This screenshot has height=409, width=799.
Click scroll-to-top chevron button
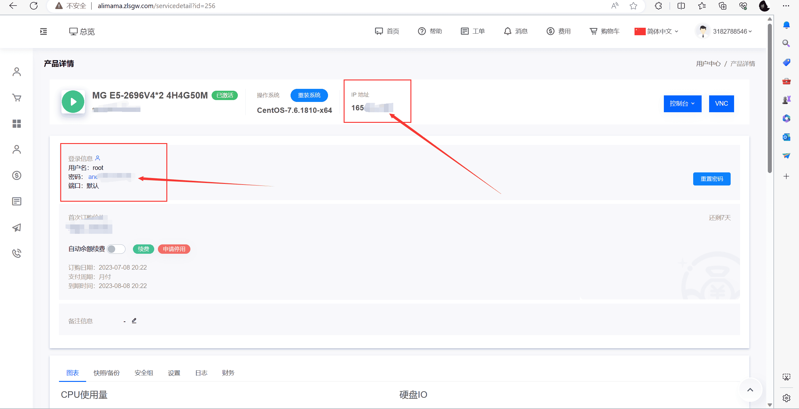tap(750, 390)
